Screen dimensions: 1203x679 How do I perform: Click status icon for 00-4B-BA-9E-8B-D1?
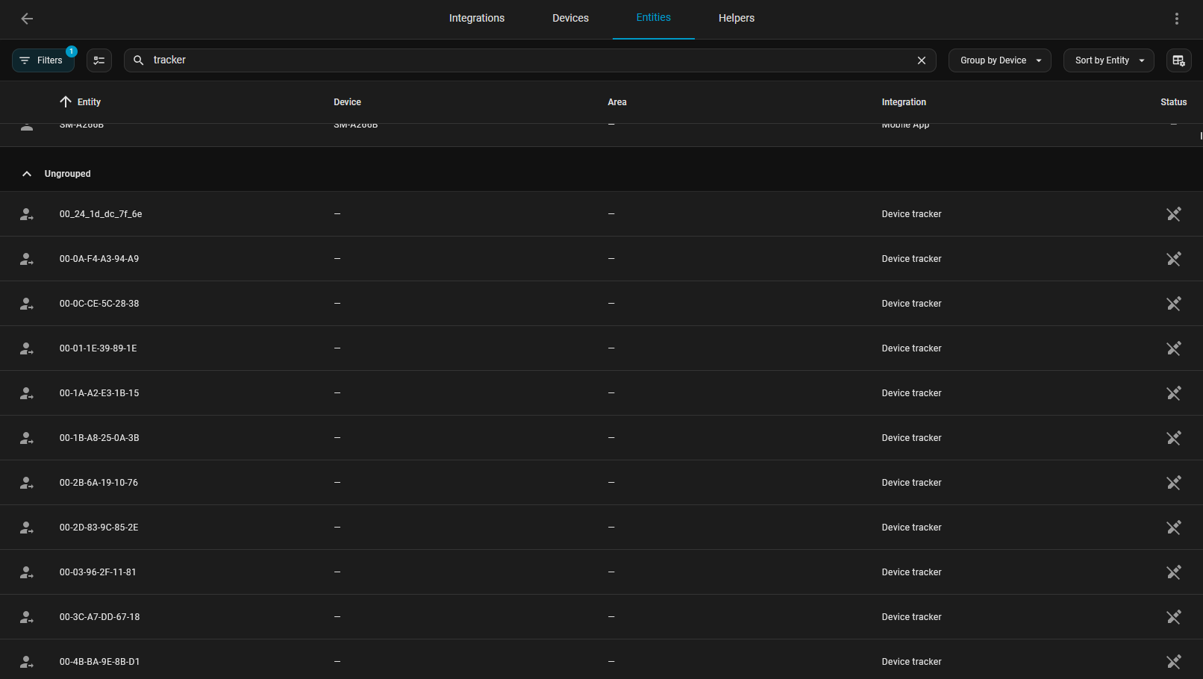click(1173, 662)
